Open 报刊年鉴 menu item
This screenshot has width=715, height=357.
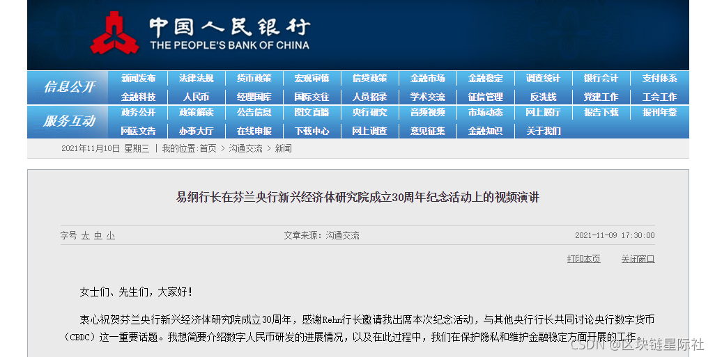[660, 113]
